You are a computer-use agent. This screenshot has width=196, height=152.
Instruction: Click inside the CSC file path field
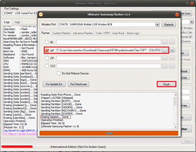[x=109, y=66]
